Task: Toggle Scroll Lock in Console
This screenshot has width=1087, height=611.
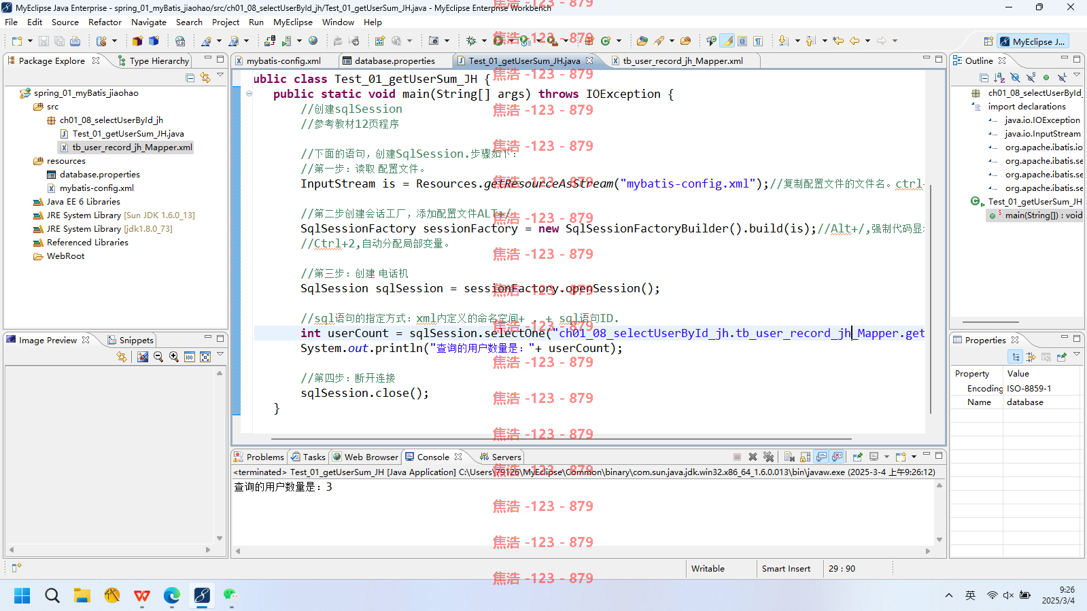Action: click(805, 457)
